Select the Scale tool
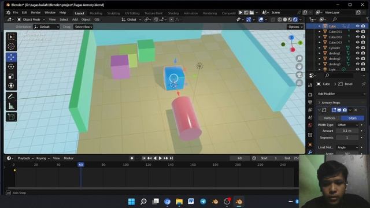The width and height of the screenshot is (370, 208). (11, 76)
